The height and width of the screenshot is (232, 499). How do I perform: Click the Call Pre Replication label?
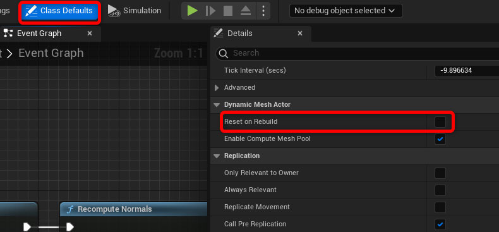click(x=255, y=224)
